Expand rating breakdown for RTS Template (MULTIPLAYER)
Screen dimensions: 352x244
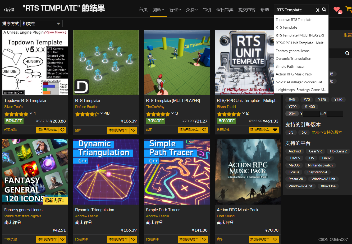pyautogui.click(x=172, y=113)
